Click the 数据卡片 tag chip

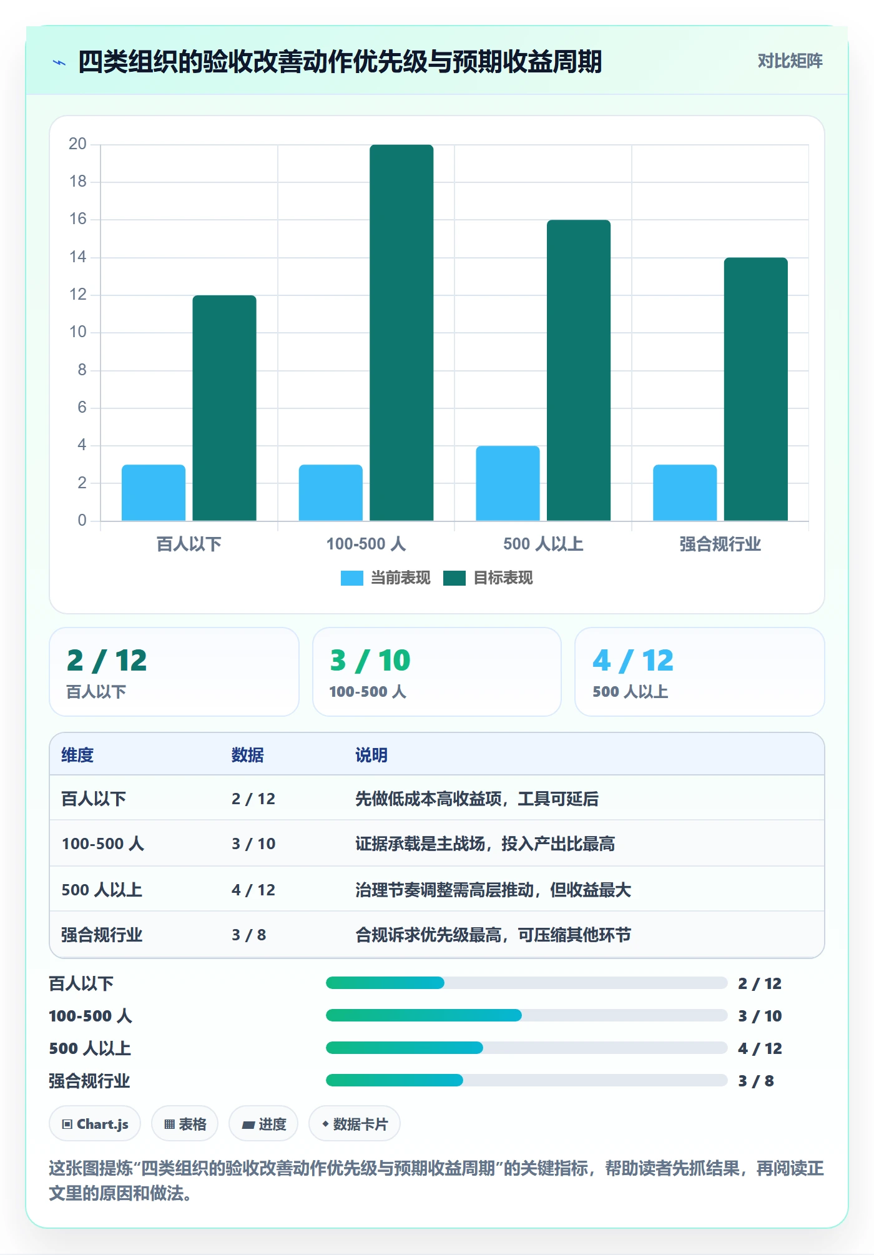click(x=355, y=1124)
